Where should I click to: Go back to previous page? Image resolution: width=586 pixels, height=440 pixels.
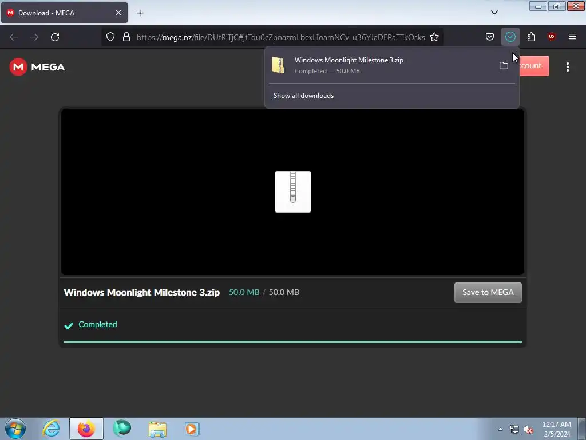(x=14, y=37)
